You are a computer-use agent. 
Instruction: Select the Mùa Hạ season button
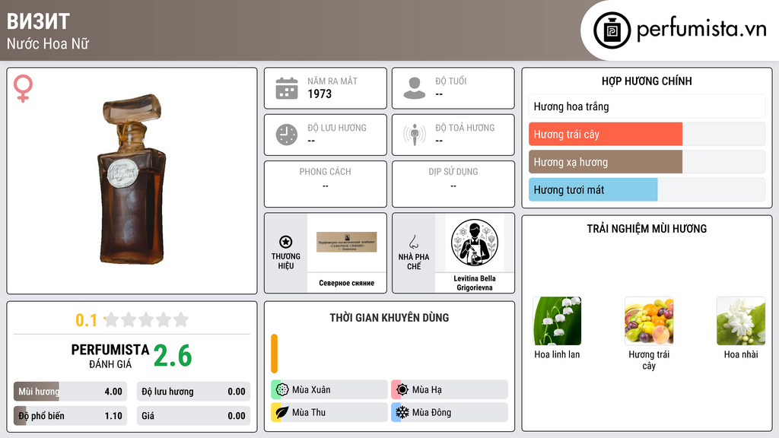coord(450,390)
